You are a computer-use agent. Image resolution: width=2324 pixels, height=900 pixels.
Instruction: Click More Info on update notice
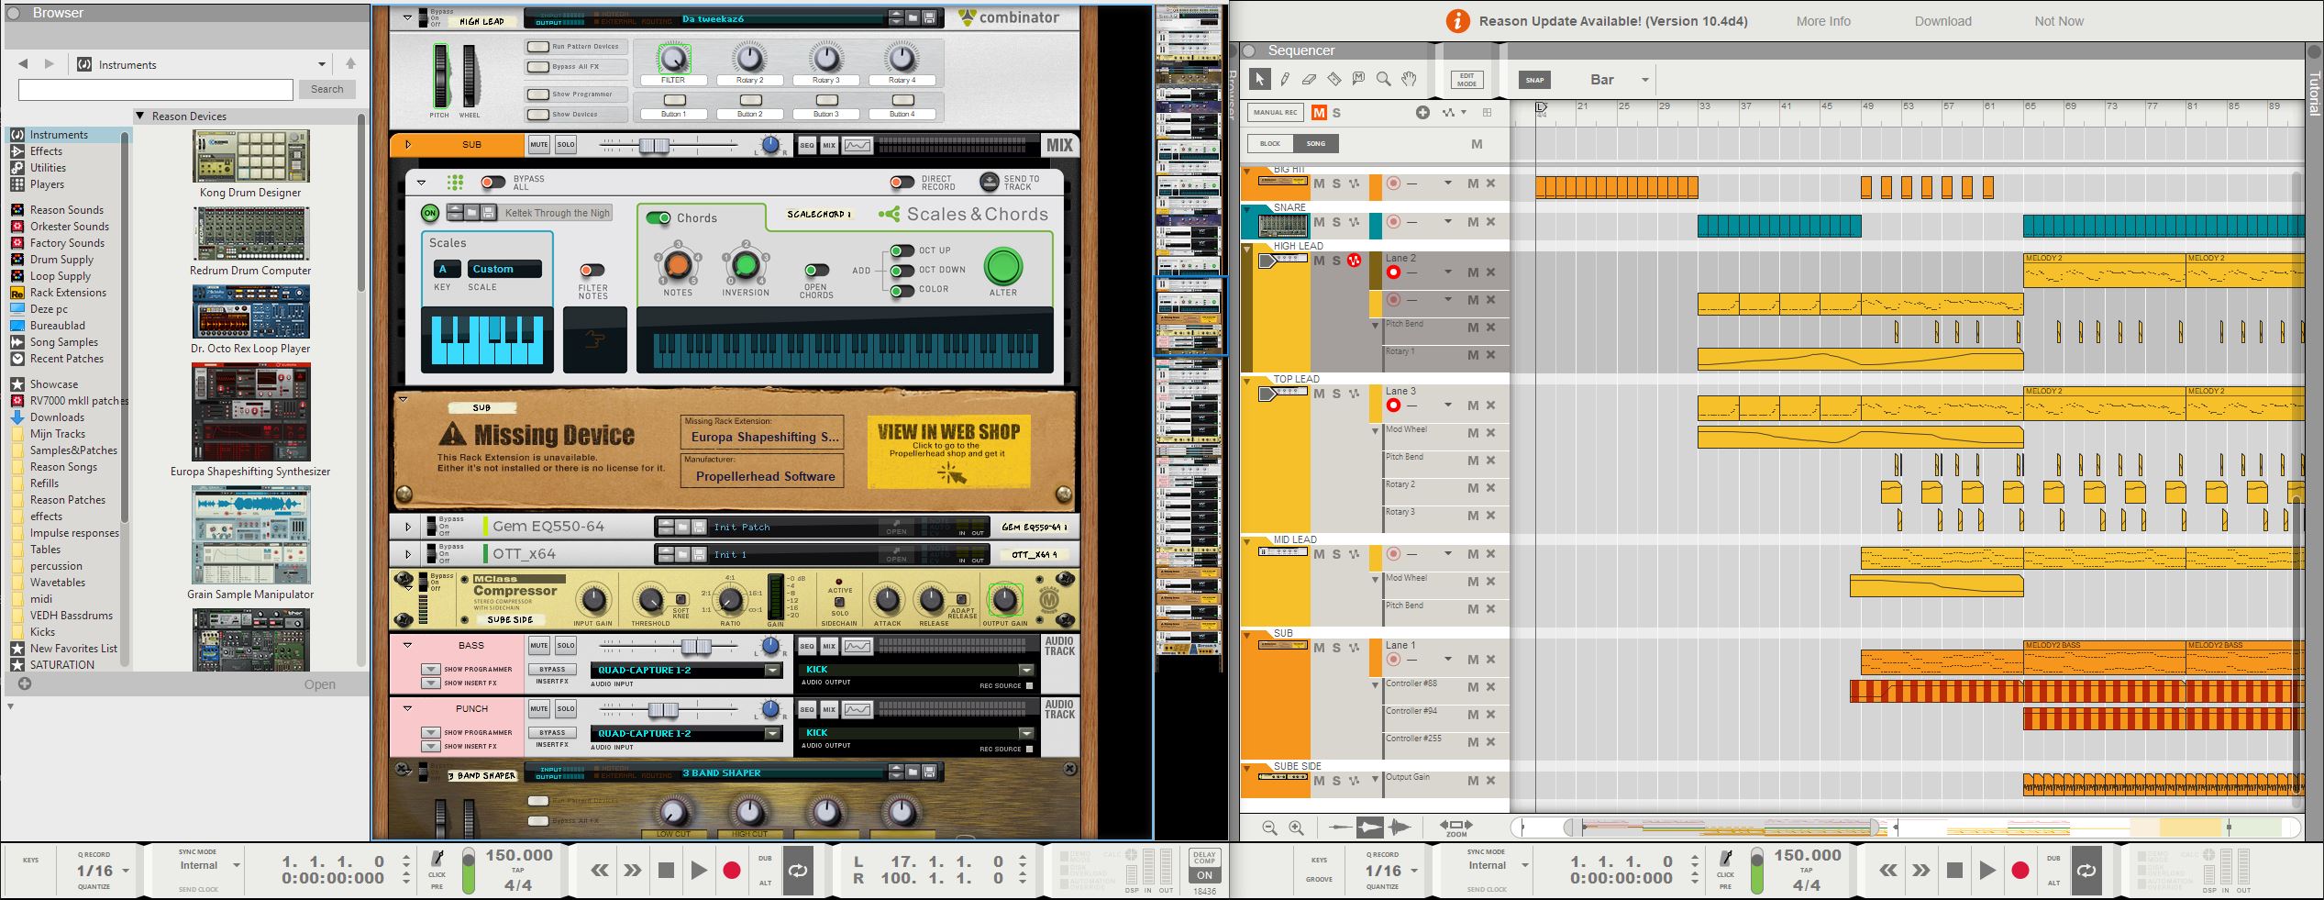point(1823,21)
